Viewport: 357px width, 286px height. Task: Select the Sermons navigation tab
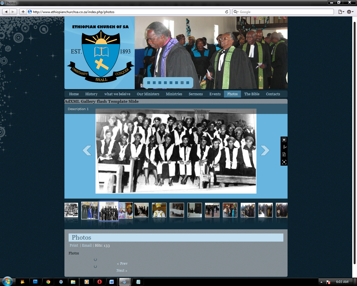pos(196,94)
